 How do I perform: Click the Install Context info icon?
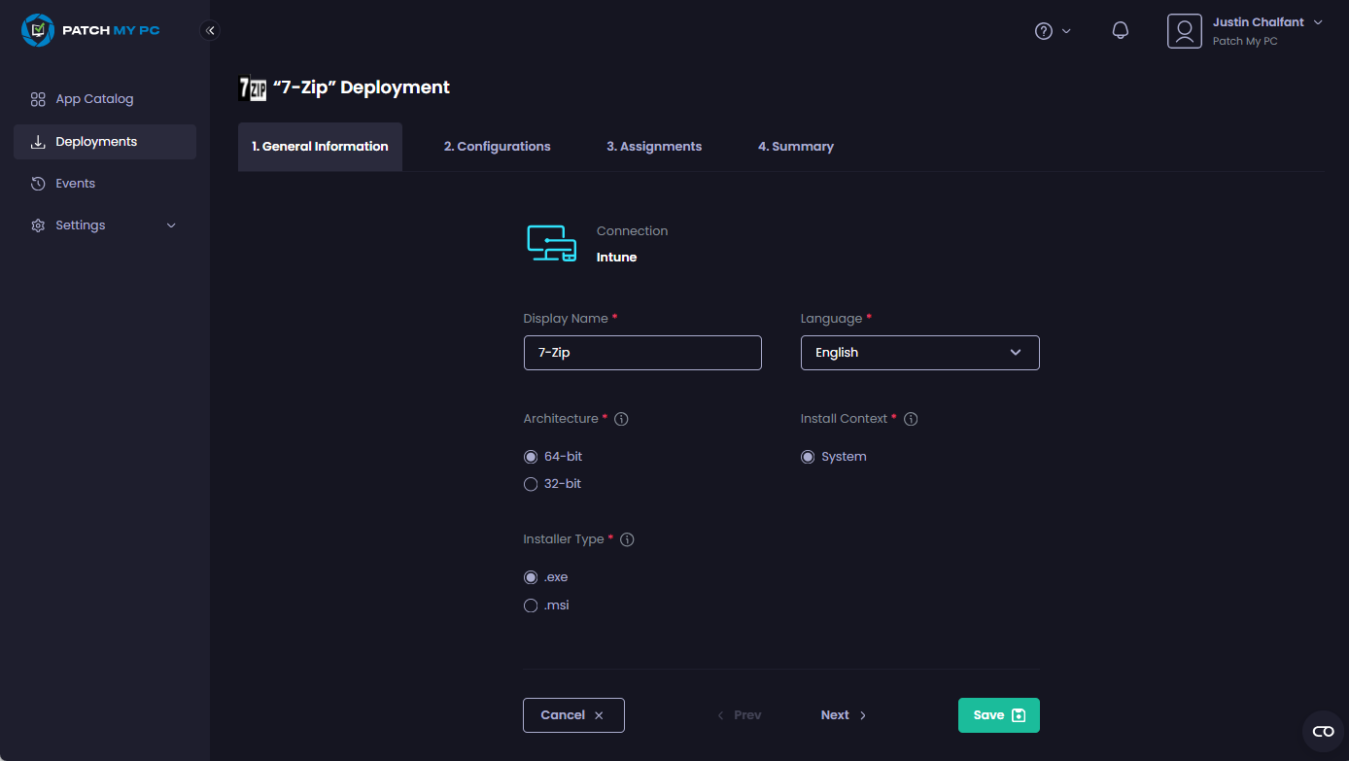click(911, 419)
